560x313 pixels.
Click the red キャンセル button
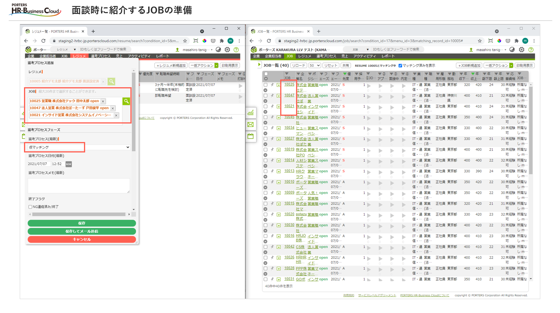(x=82, y=239)
